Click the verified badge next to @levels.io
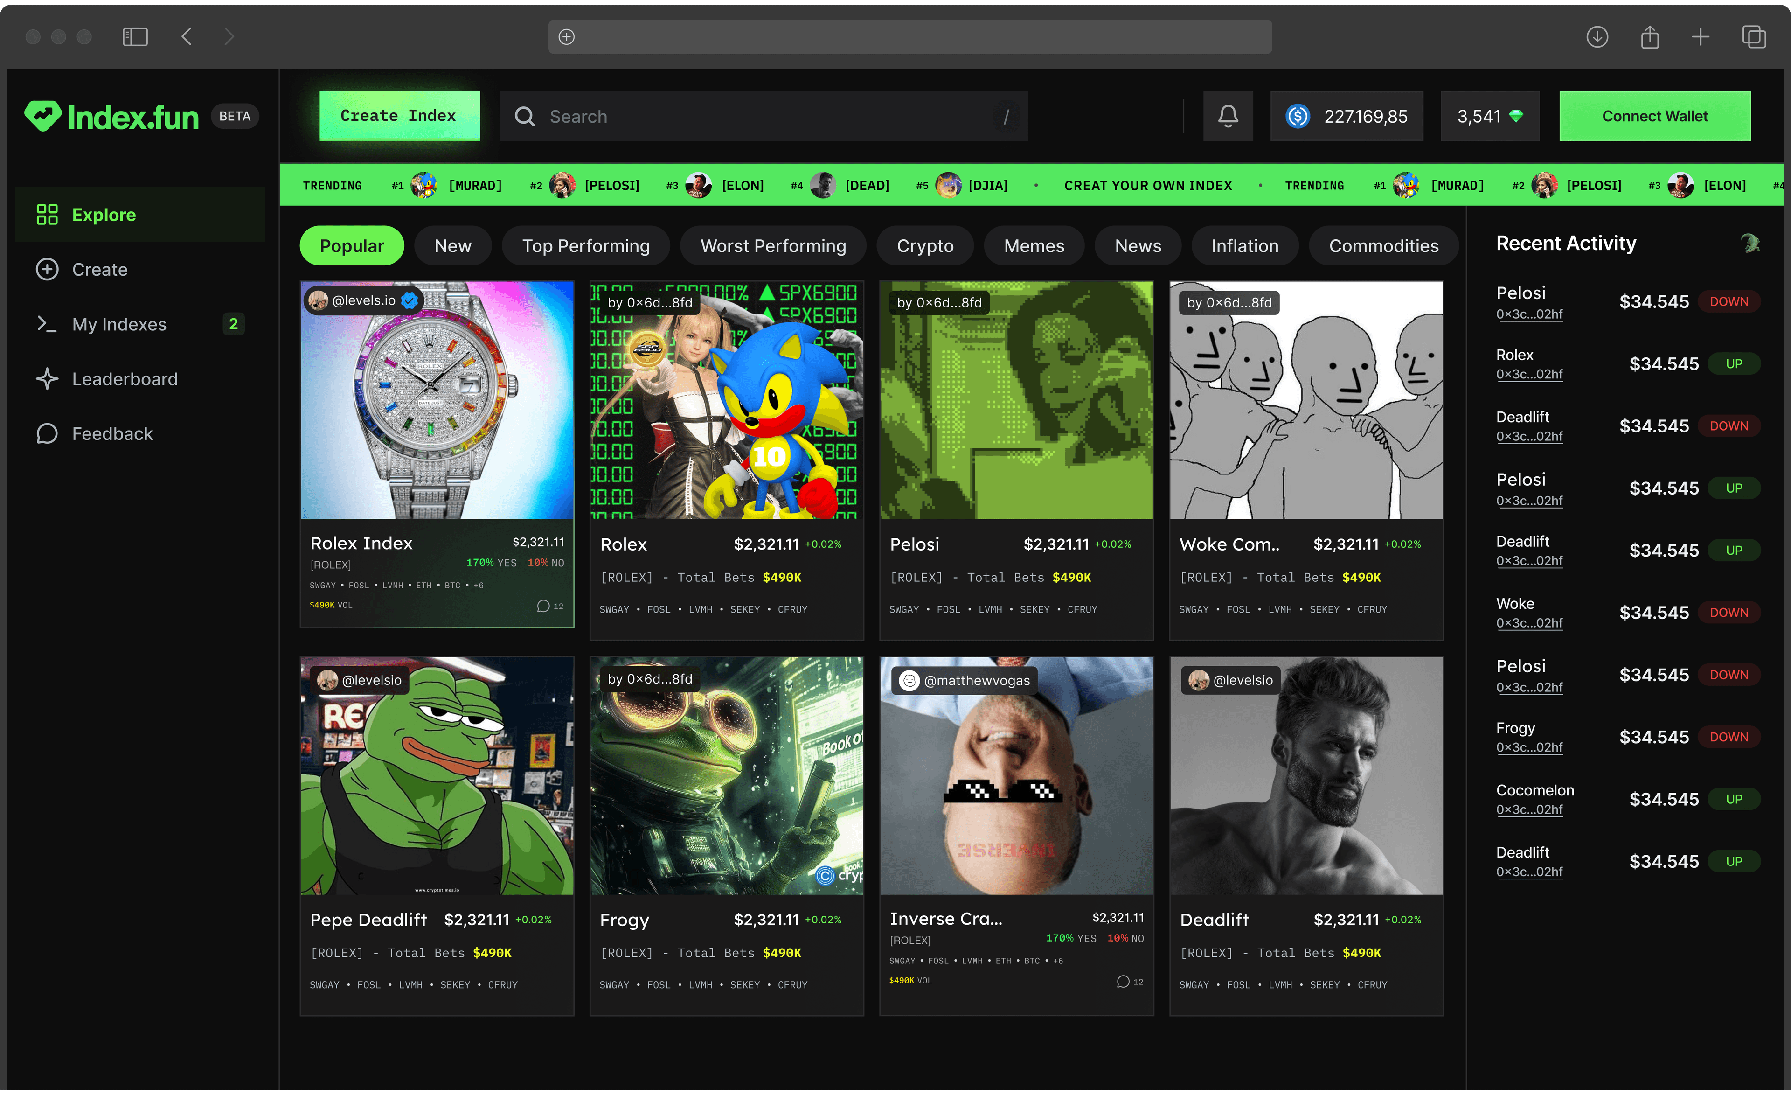This screenshot has width=1791, height=1095. tap(410, 300)
